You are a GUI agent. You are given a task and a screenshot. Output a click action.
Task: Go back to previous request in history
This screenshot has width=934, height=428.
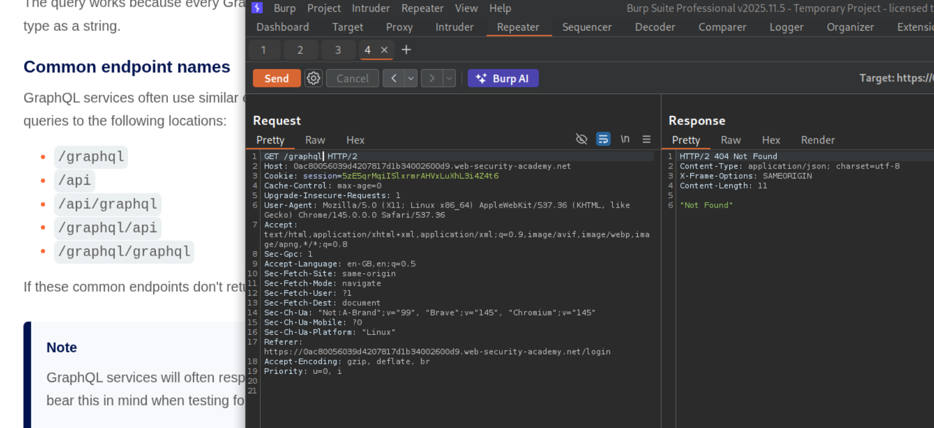pos(394,79)
